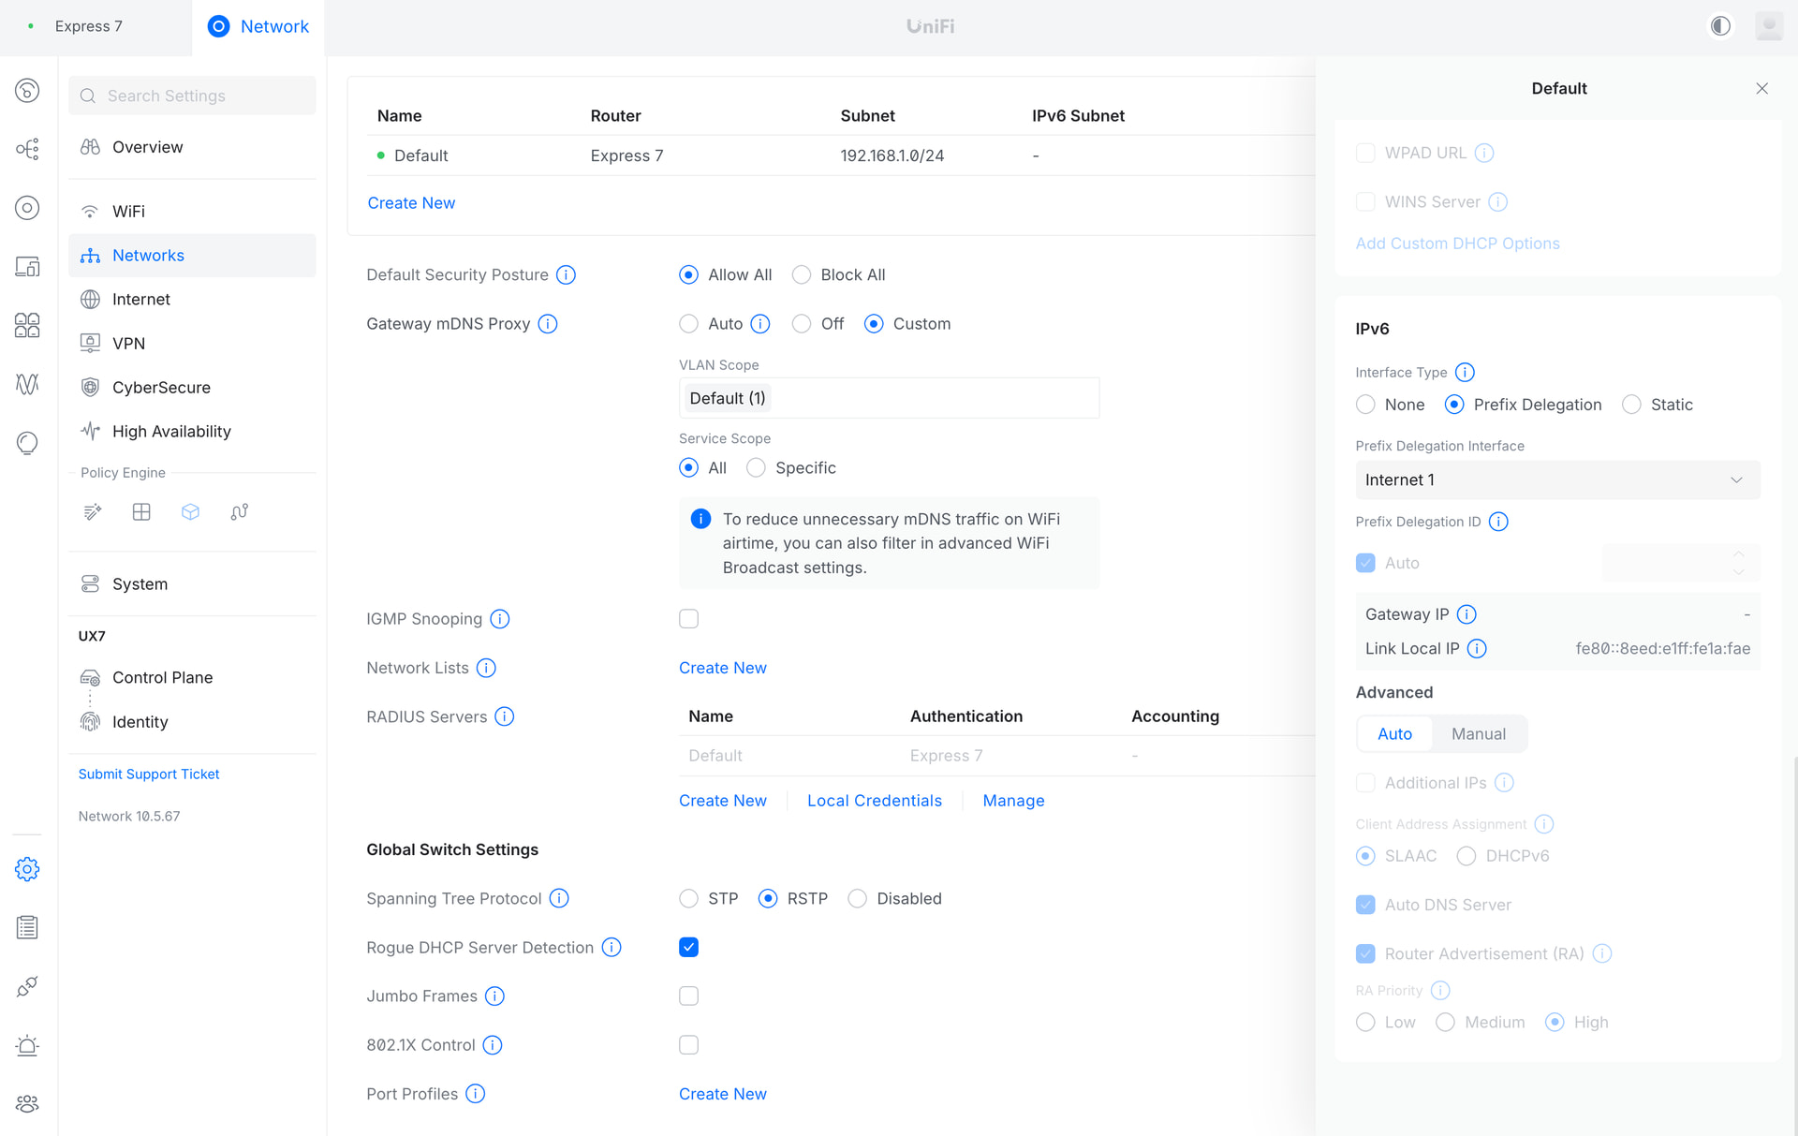Open the UniFi devices target icon

(x=27, y=208)
